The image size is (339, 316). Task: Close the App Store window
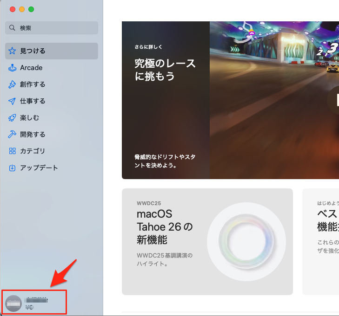pos(13,9)
